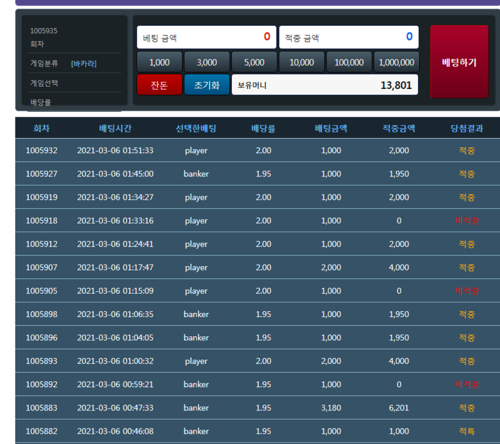The height and width of the screenshot is (444, 500).
Task: Click the 3,180 betting amount cell
Action: (331, 407)
